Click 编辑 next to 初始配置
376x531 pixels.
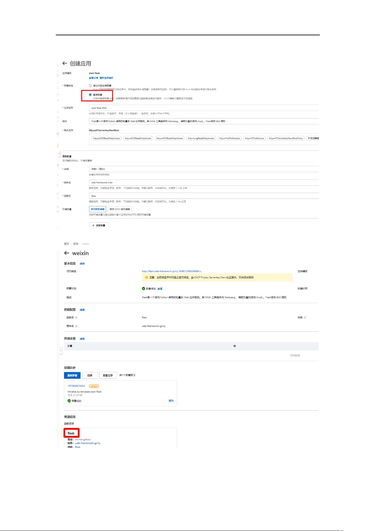pos(82,310)
